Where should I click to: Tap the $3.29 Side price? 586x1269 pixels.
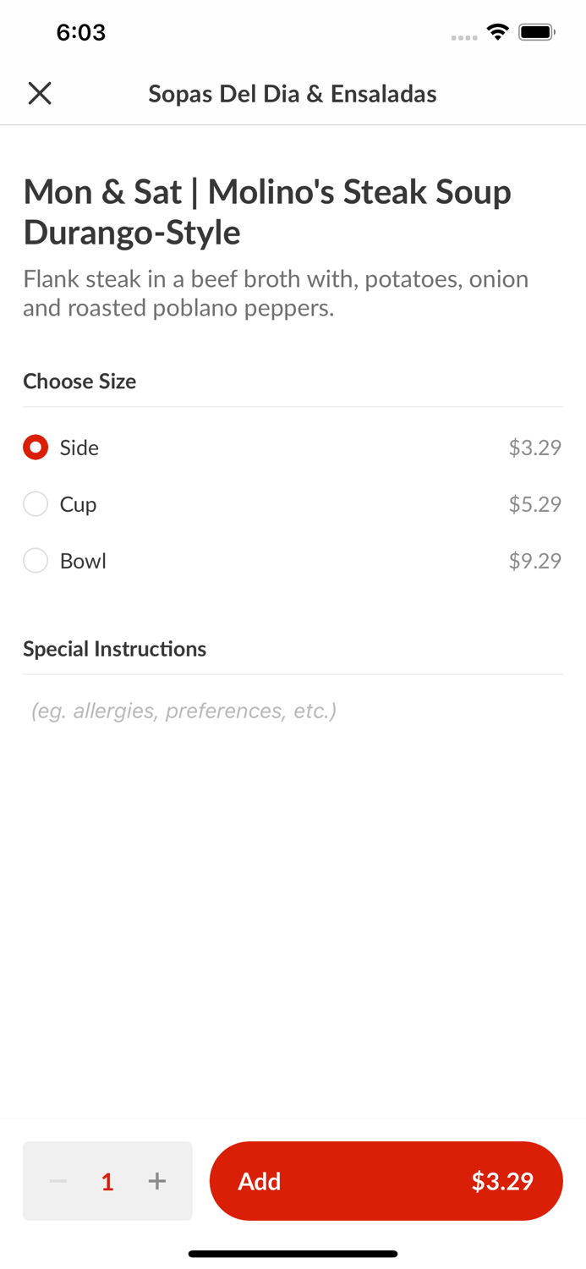click(x=534, y=448)
